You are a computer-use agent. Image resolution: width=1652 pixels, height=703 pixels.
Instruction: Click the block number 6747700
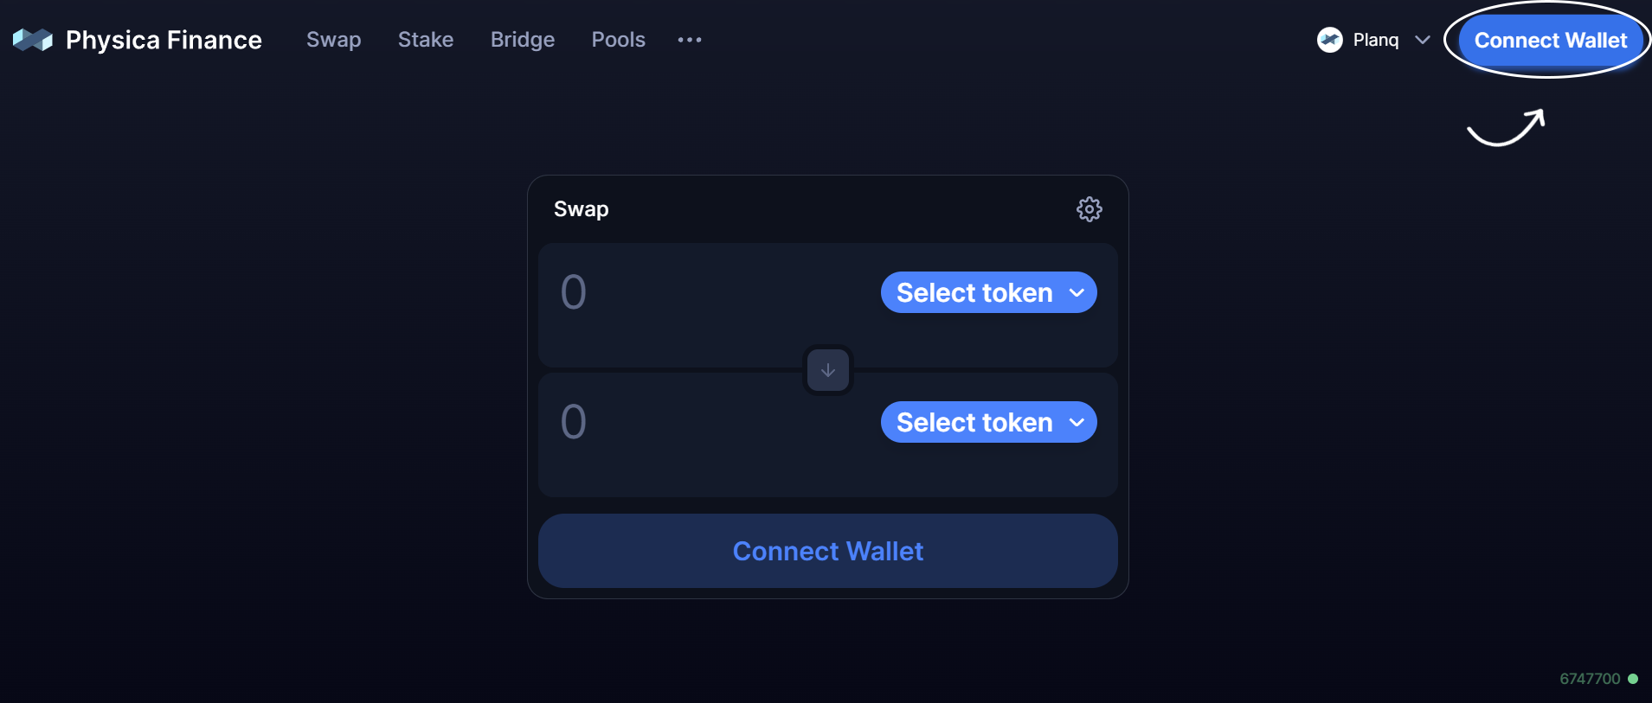(1590, 679)
